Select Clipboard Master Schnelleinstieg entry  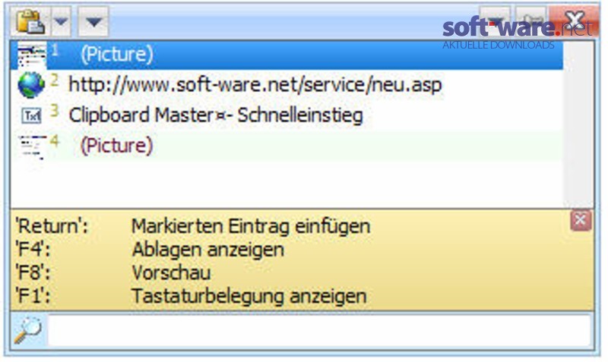click(x=287, y=115)
